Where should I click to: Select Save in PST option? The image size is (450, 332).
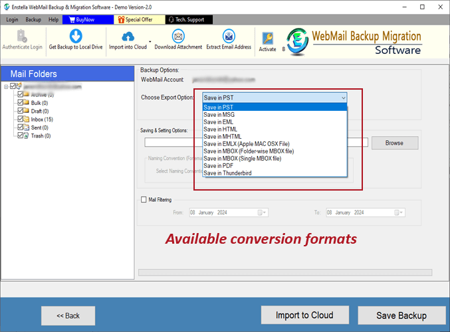pyautogui.click(x=275, y=107)
